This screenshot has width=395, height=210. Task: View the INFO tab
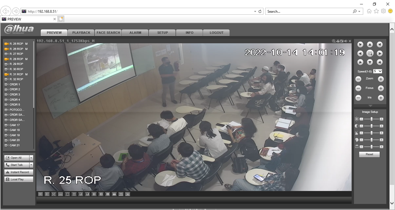coord(189,33)
